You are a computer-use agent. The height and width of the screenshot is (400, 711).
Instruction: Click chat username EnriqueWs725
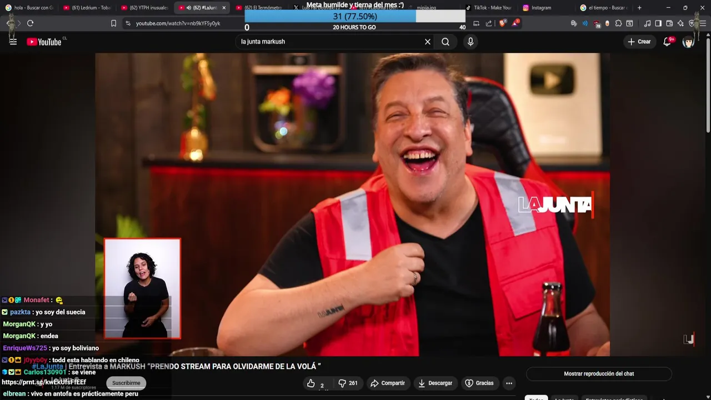point(25,348)
